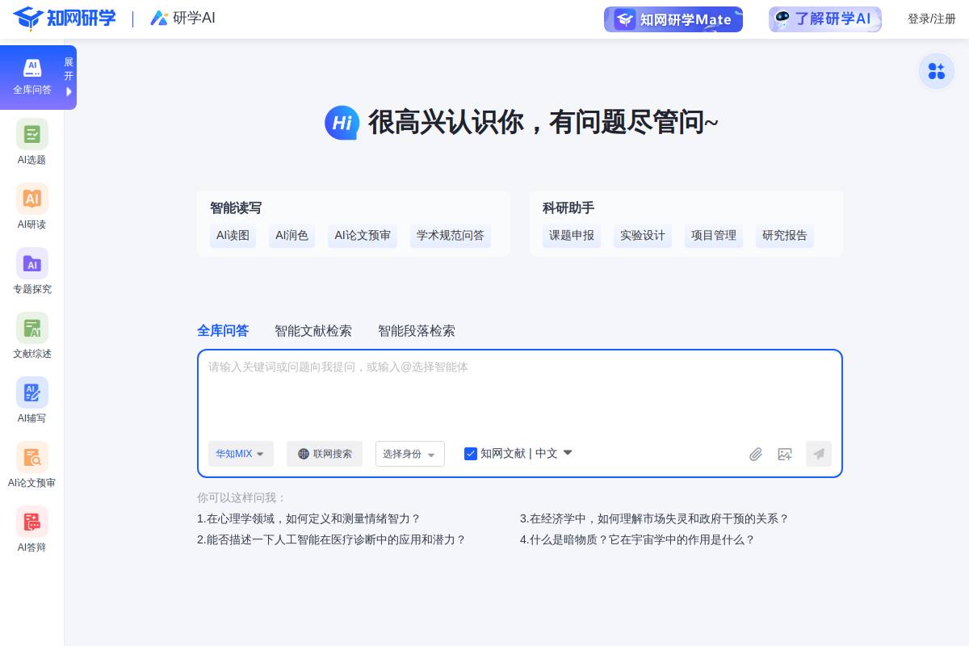Select the 实验设计 tag

(643, 236)
